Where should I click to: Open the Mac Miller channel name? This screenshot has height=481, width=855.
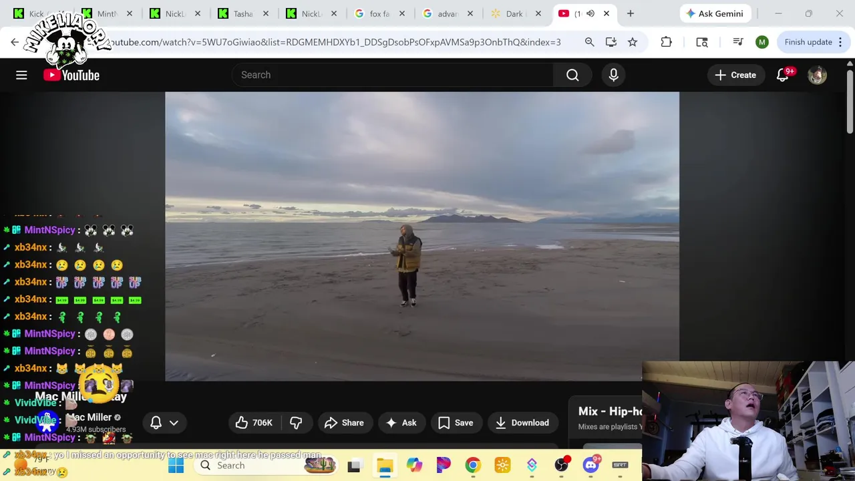pyautogui.click(x=89, y=417)
